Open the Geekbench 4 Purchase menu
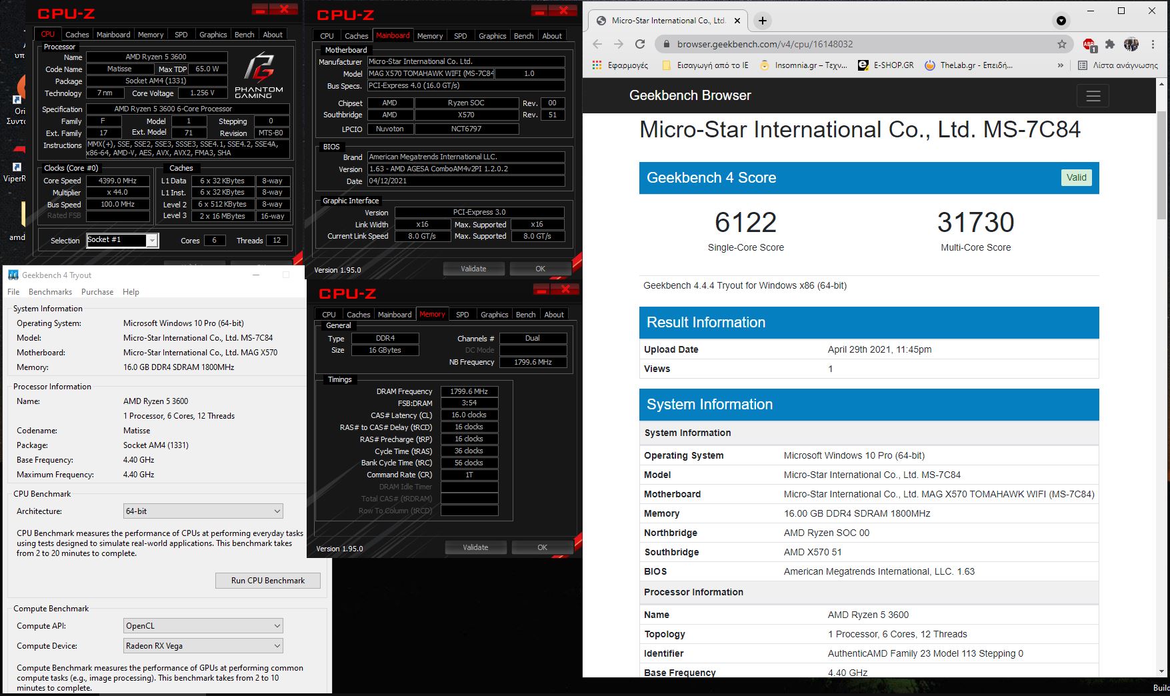1170x696 pixels. (97, 292)
